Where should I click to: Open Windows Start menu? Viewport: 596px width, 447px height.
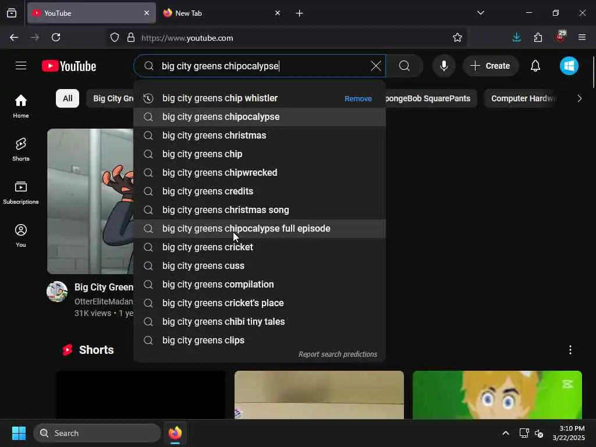[x=19, y=433]
